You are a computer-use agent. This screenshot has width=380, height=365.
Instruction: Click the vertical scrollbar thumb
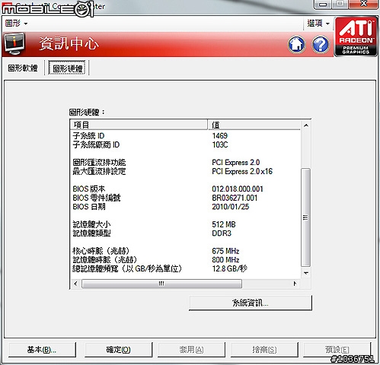coord(305,217)
